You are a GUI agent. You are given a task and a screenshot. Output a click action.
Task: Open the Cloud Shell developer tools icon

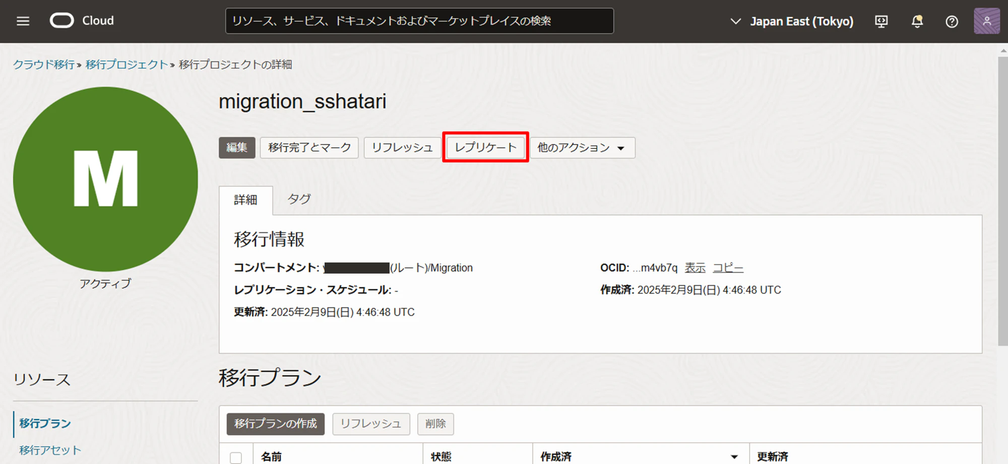[x=881, y=21]
